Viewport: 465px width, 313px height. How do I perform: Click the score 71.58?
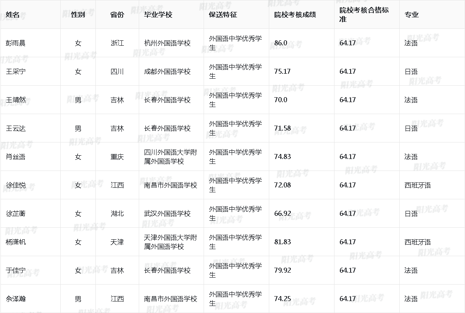tap(282, 128)
